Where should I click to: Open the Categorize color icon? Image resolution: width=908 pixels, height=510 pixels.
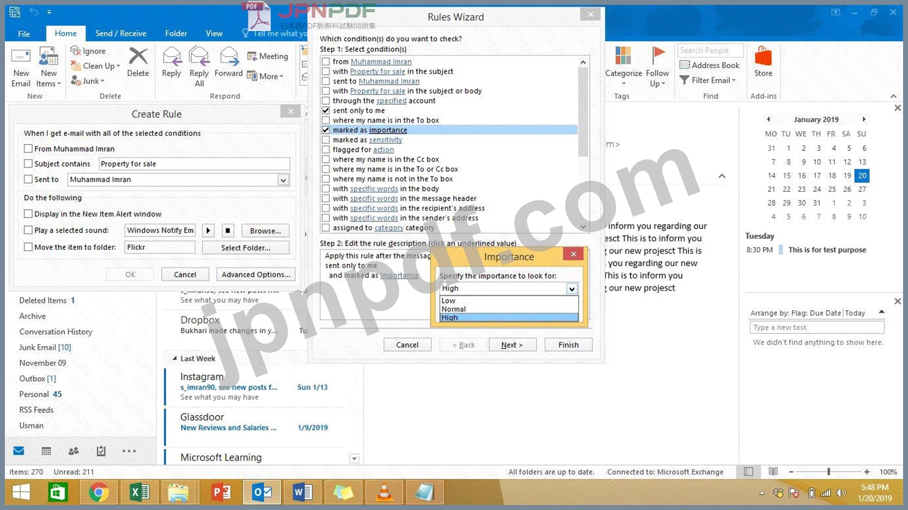623,56
